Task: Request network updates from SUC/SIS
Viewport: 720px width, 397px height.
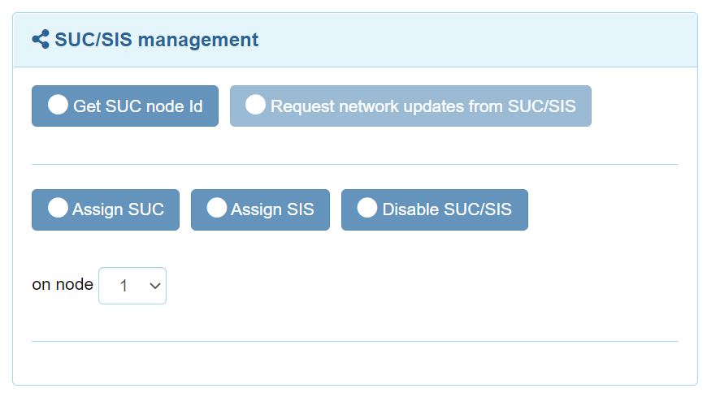Action: point(410,106)
